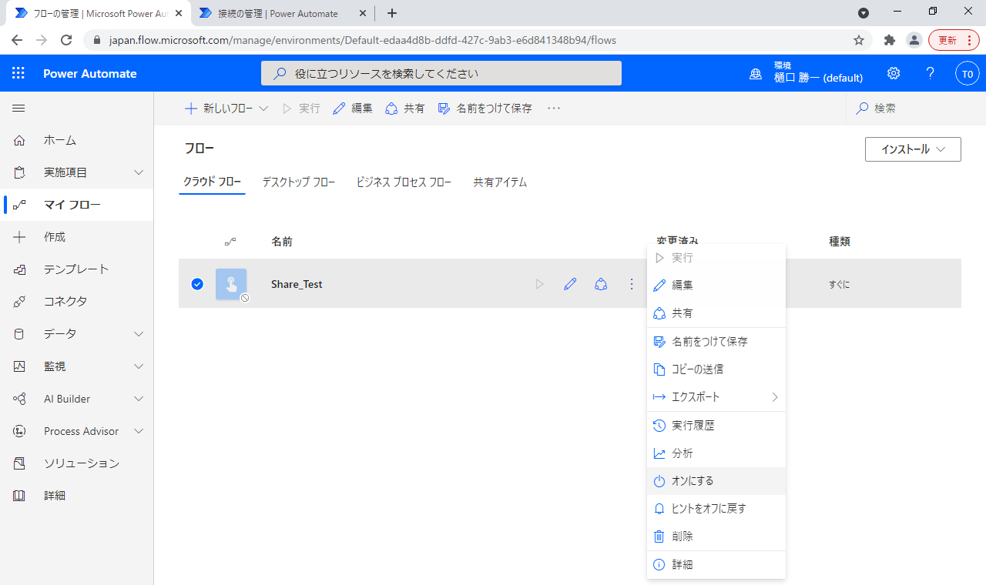Focus the flow list search (検索) field
Image resolution: width=986 pixels, height=585 pixels.
point(916,109)
